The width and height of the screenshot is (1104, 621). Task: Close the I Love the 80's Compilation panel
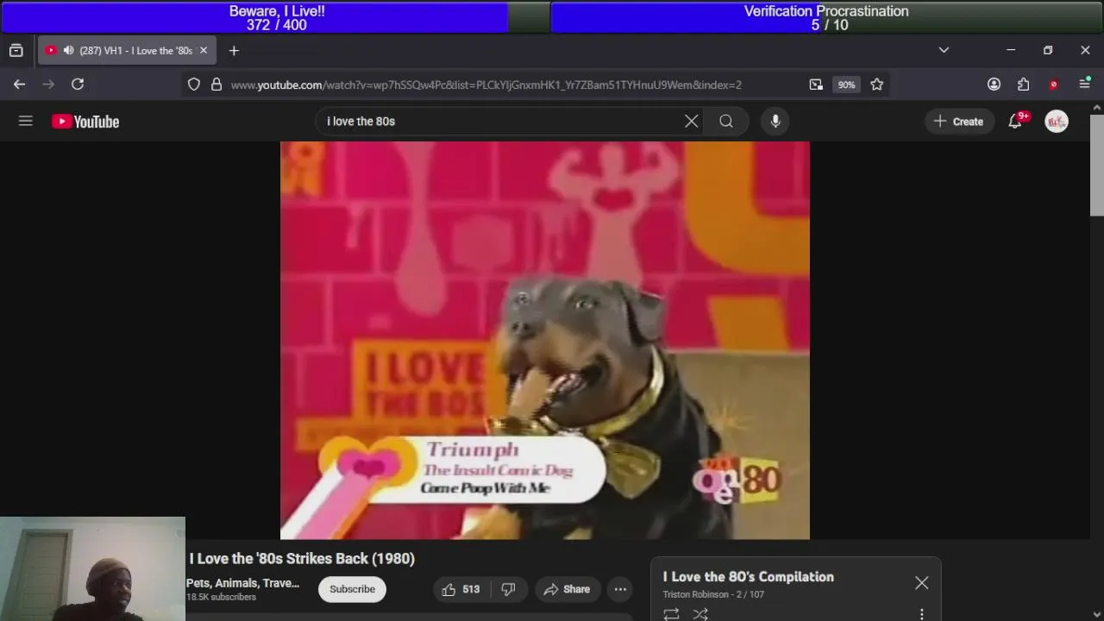(x=921, y=583)
